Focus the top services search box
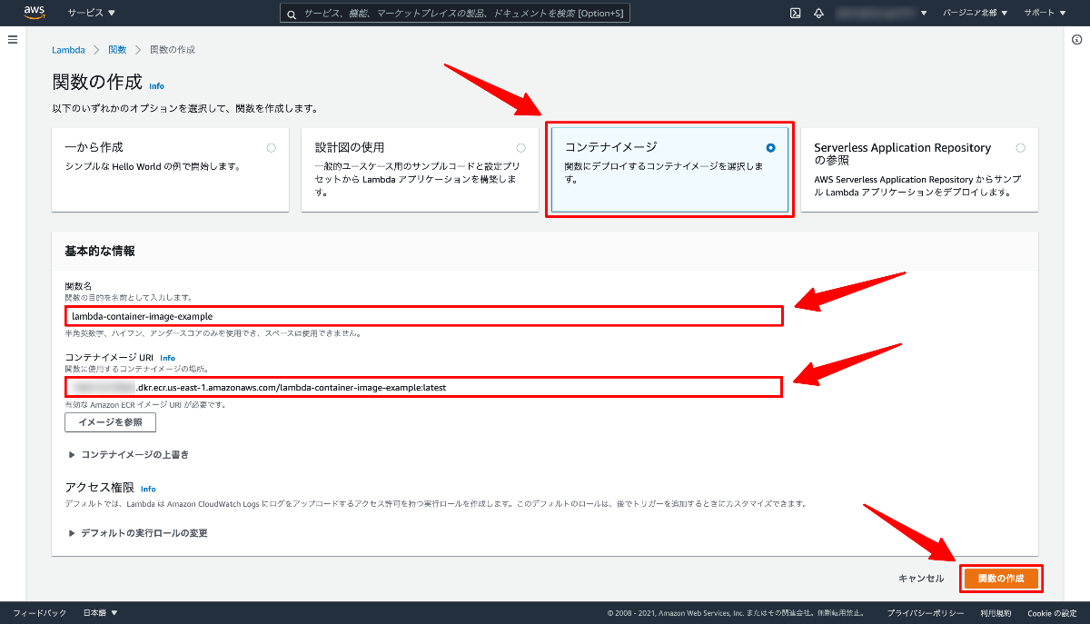Image resolution: width=1090 pixels, height=624 pixels. click(x=454, y=14)
